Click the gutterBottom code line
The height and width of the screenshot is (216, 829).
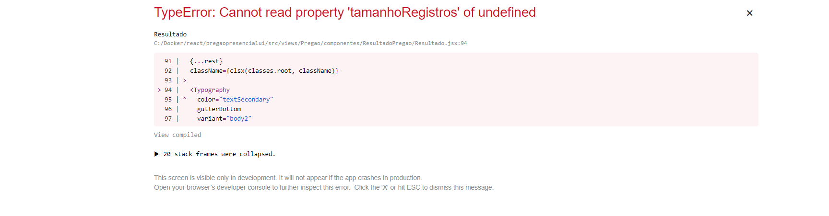[x=219, y=109]
